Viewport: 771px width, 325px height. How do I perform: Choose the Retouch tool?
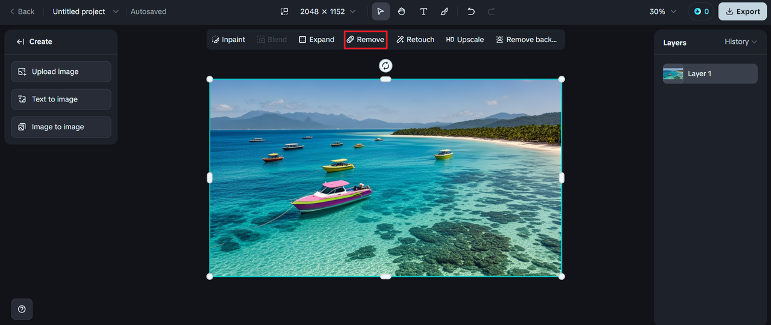pyautogui.click(x=416, y=40)
